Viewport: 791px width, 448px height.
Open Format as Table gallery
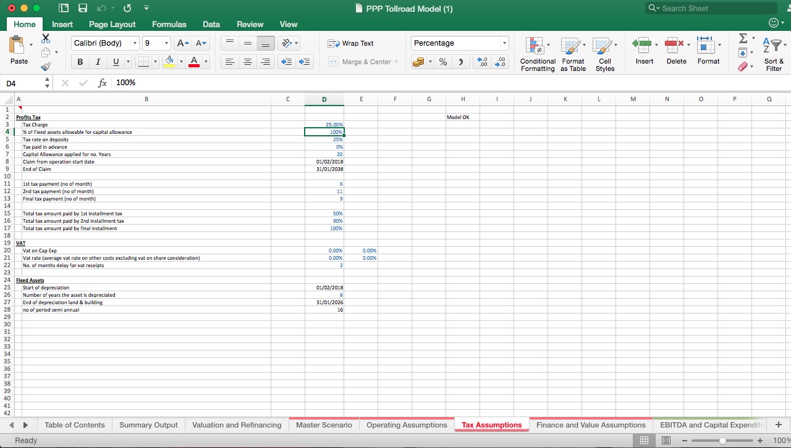click(x=573, y=54)
